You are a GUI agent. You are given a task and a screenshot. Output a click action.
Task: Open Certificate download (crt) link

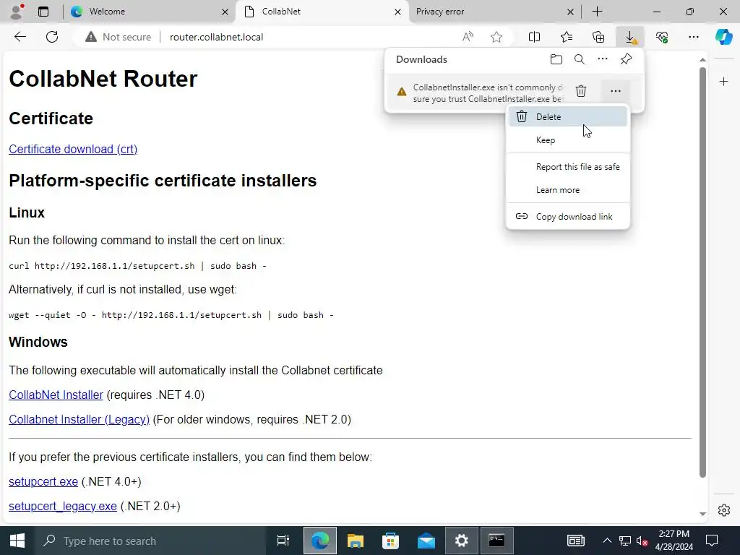pos(73,149)
